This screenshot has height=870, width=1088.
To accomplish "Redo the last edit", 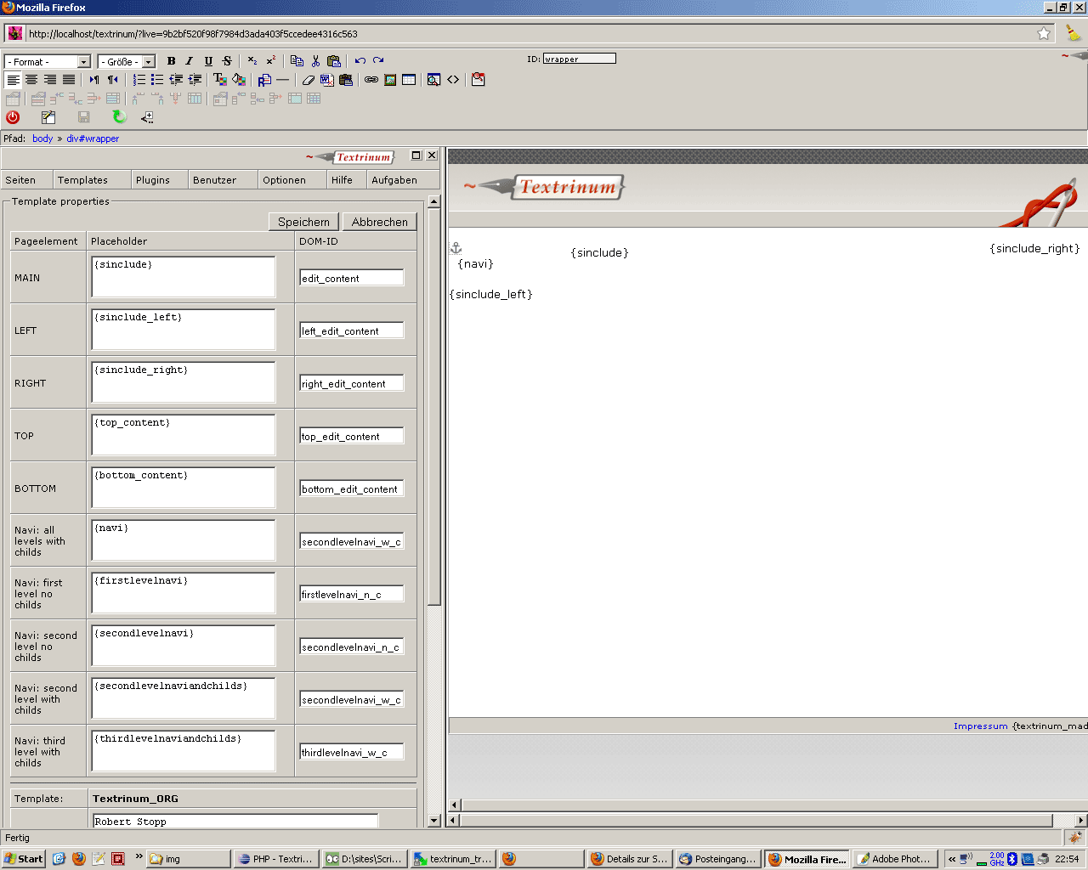I will (x=378, y=61).
